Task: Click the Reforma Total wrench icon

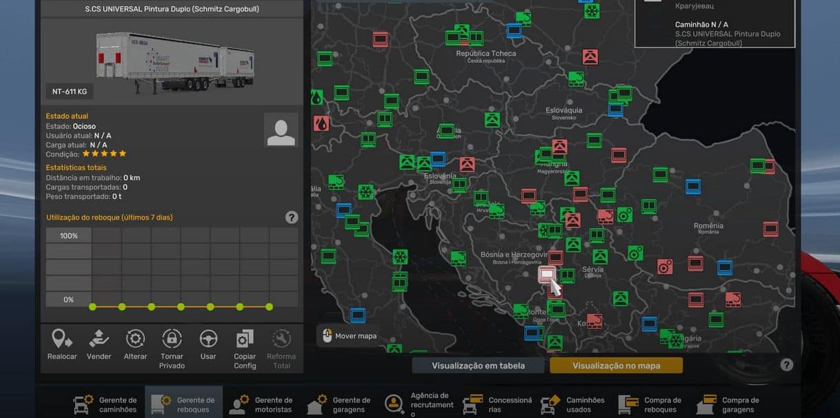Action: point(281,339)
